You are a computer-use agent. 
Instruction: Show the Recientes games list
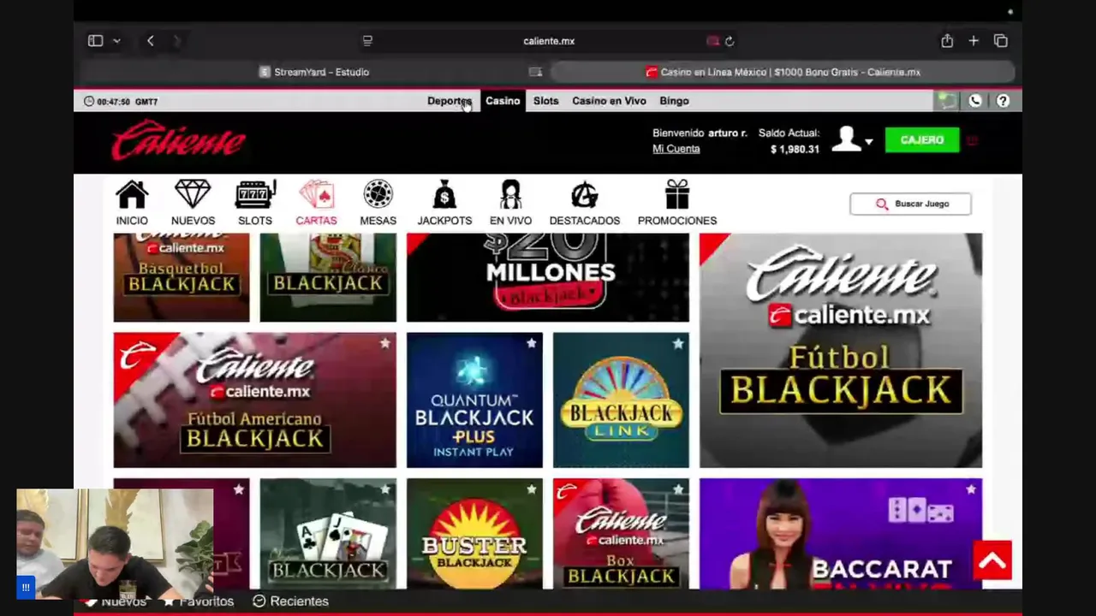click(x=291, y=601)
